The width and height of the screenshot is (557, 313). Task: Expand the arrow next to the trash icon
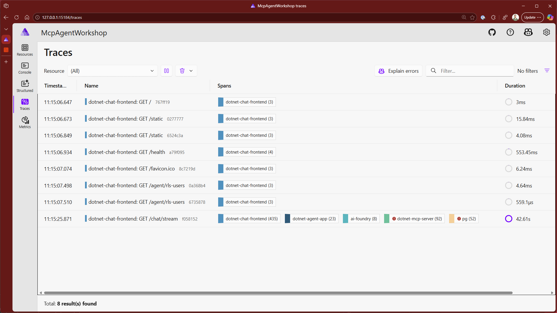(191, 71)
